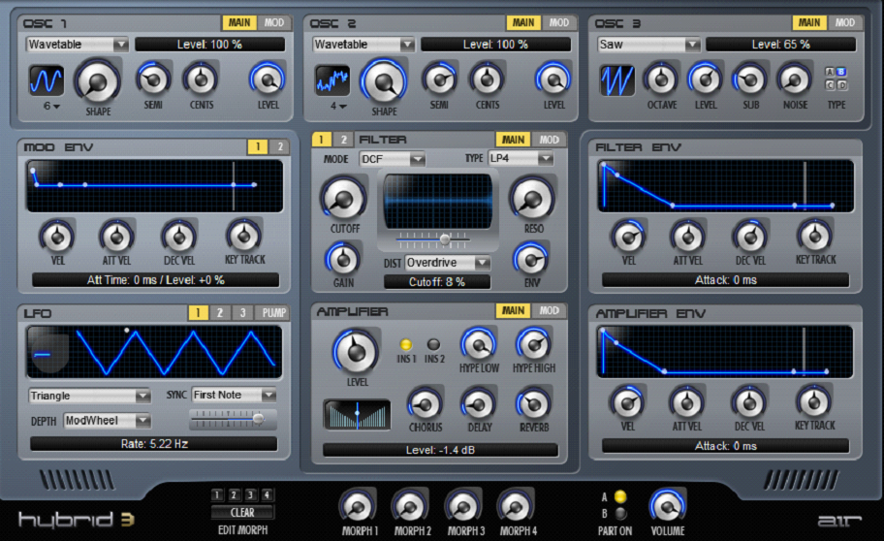Toggle edit morph slot 1
The image size is (884, 541).
pyautogui.click(x=217, y=495)
